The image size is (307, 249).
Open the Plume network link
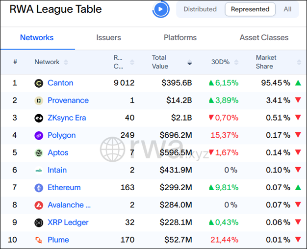click(x=58, y=240)
